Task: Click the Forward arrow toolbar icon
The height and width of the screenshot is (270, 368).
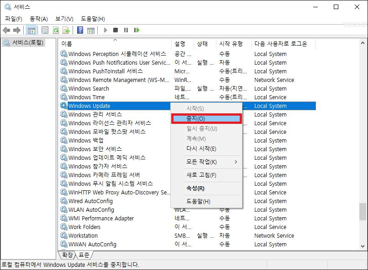Action: click(x=16, y=30)
